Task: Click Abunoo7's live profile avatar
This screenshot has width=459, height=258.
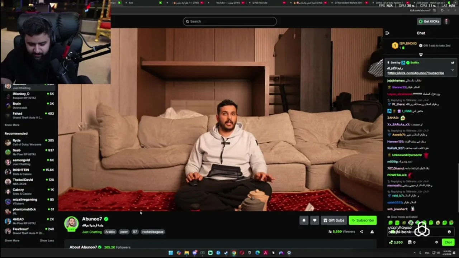Action: (x=71, y=223)
